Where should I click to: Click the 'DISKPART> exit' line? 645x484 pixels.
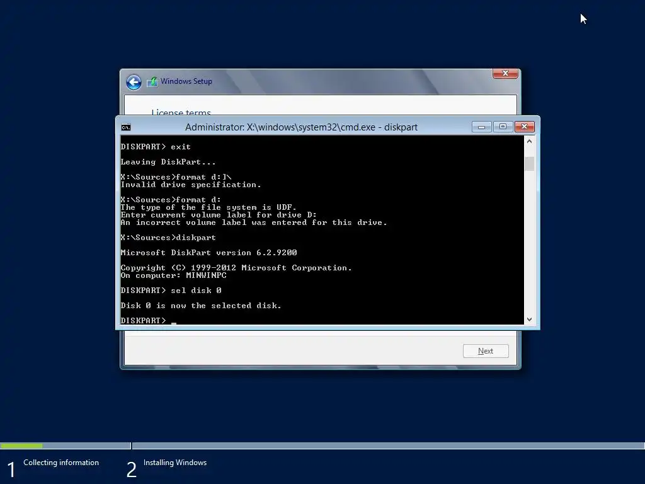(x=156, y=147)
